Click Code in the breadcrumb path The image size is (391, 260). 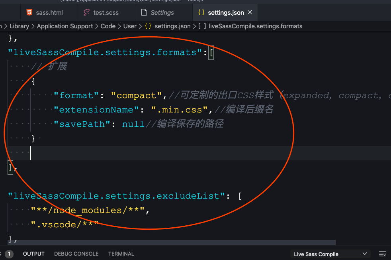point(108,26)
